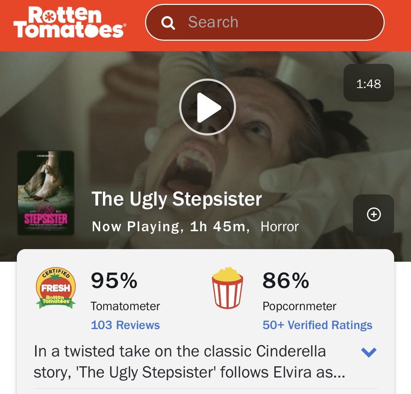This screenshot has height=394, width=411.
Task: Expand the movie synopsis with blue chevron
Action: 369,352
